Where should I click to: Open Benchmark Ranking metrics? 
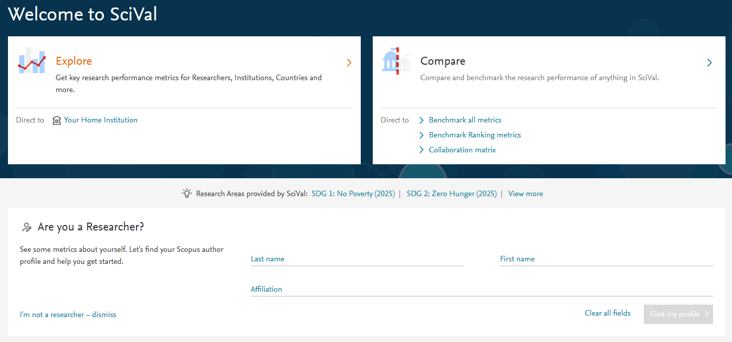[x=474, y=135]
